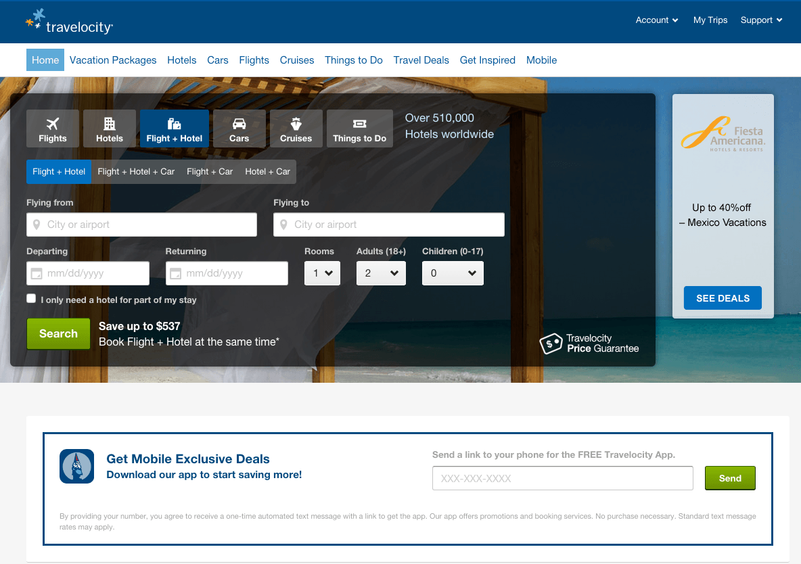Focus the Returning date field
This screenshot has width=801, height=564.
[x=227, y=273]
